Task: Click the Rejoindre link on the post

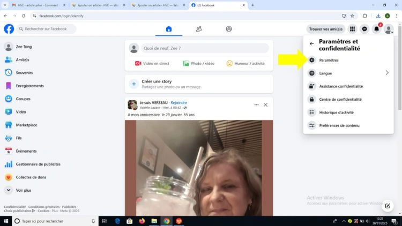Action: (178, 102)
